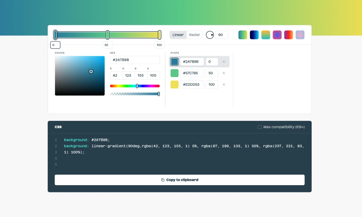
Task: Click inside the HEX color input field
Action: [135, 60]
